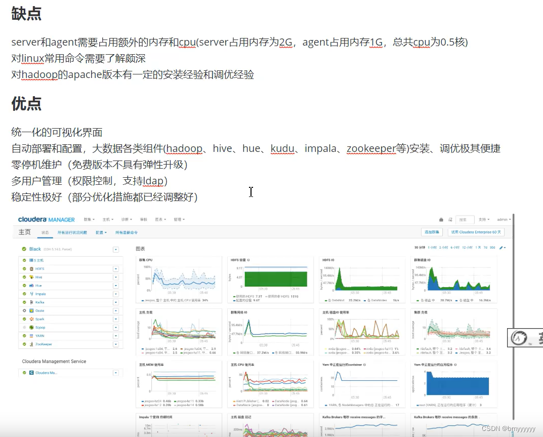
Task: Open the HDFS service actions dropdown
Action: (116, 269)
